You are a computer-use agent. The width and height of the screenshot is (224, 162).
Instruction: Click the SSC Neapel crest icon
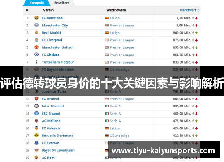[36, 113]
